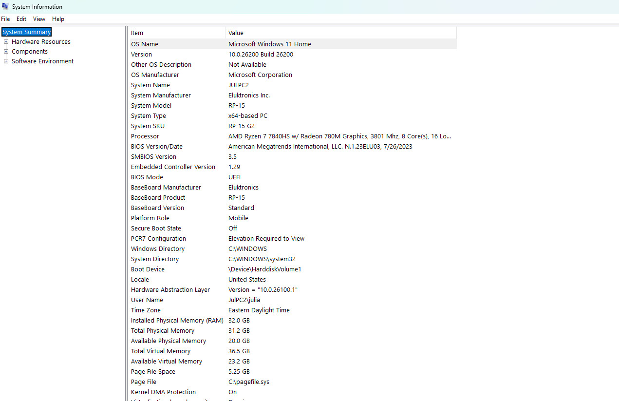Image resolution: width=619 pixels, height=401 pixels.
Task: Open the Edit menu
Action: tap(21, 19)
